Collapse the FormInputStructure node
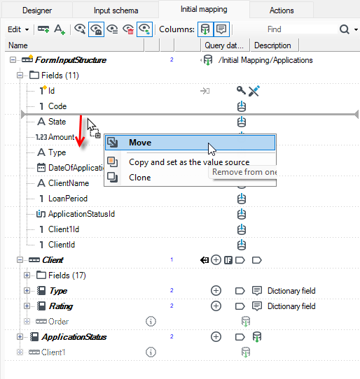 (13, 59)
